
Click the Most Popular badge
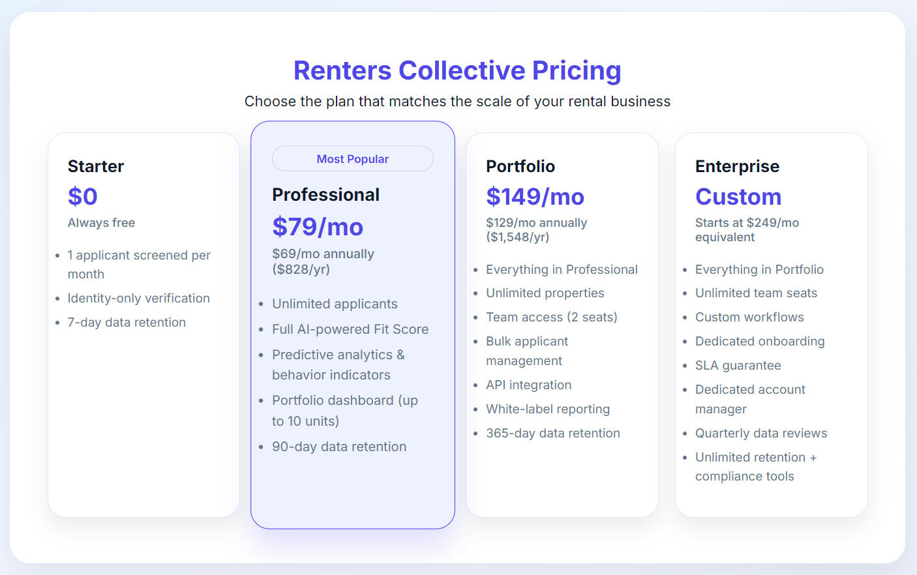click(352, 159)
